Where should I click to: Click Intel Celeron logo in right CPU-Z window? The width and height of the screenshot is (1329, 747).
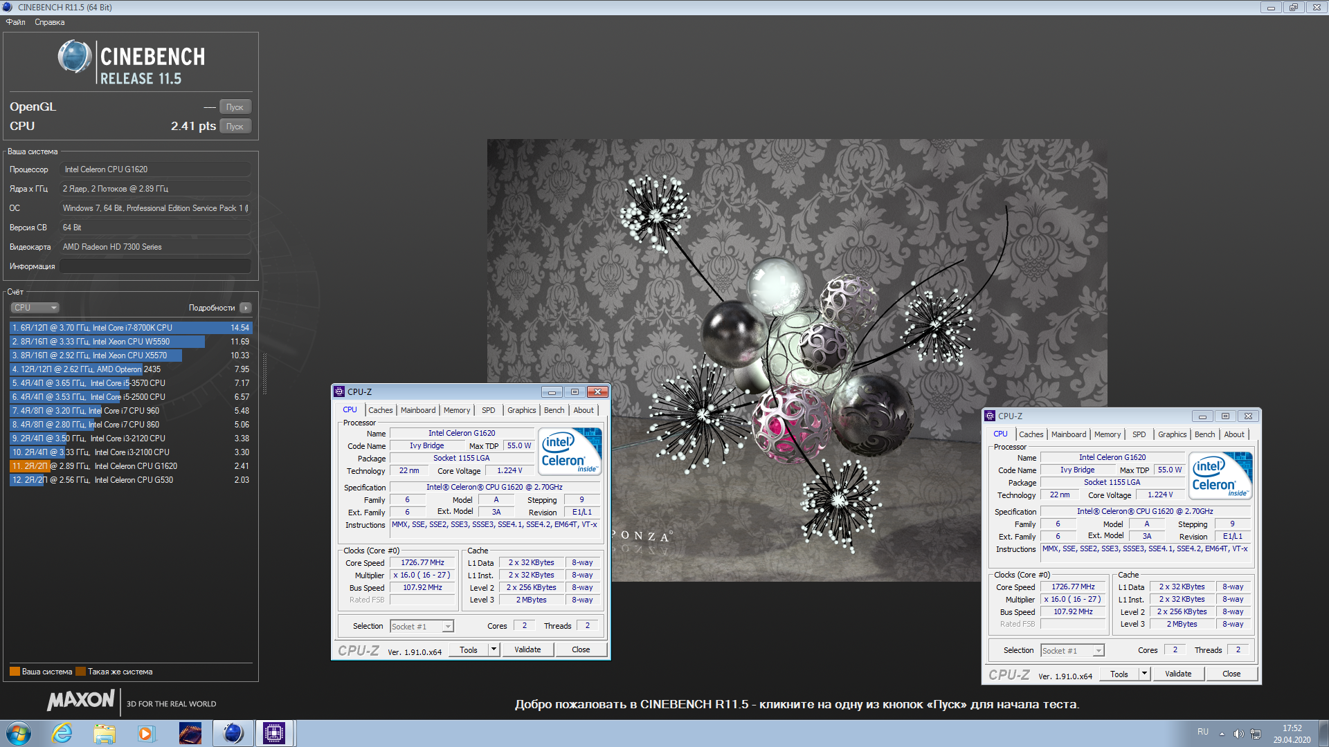point(1220,476)
